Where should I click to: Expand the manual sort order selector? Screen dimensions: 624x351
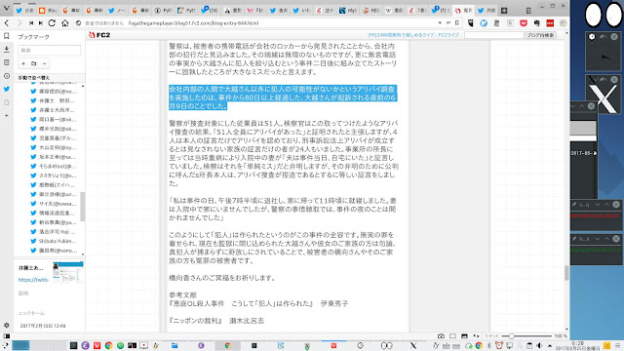50,78
